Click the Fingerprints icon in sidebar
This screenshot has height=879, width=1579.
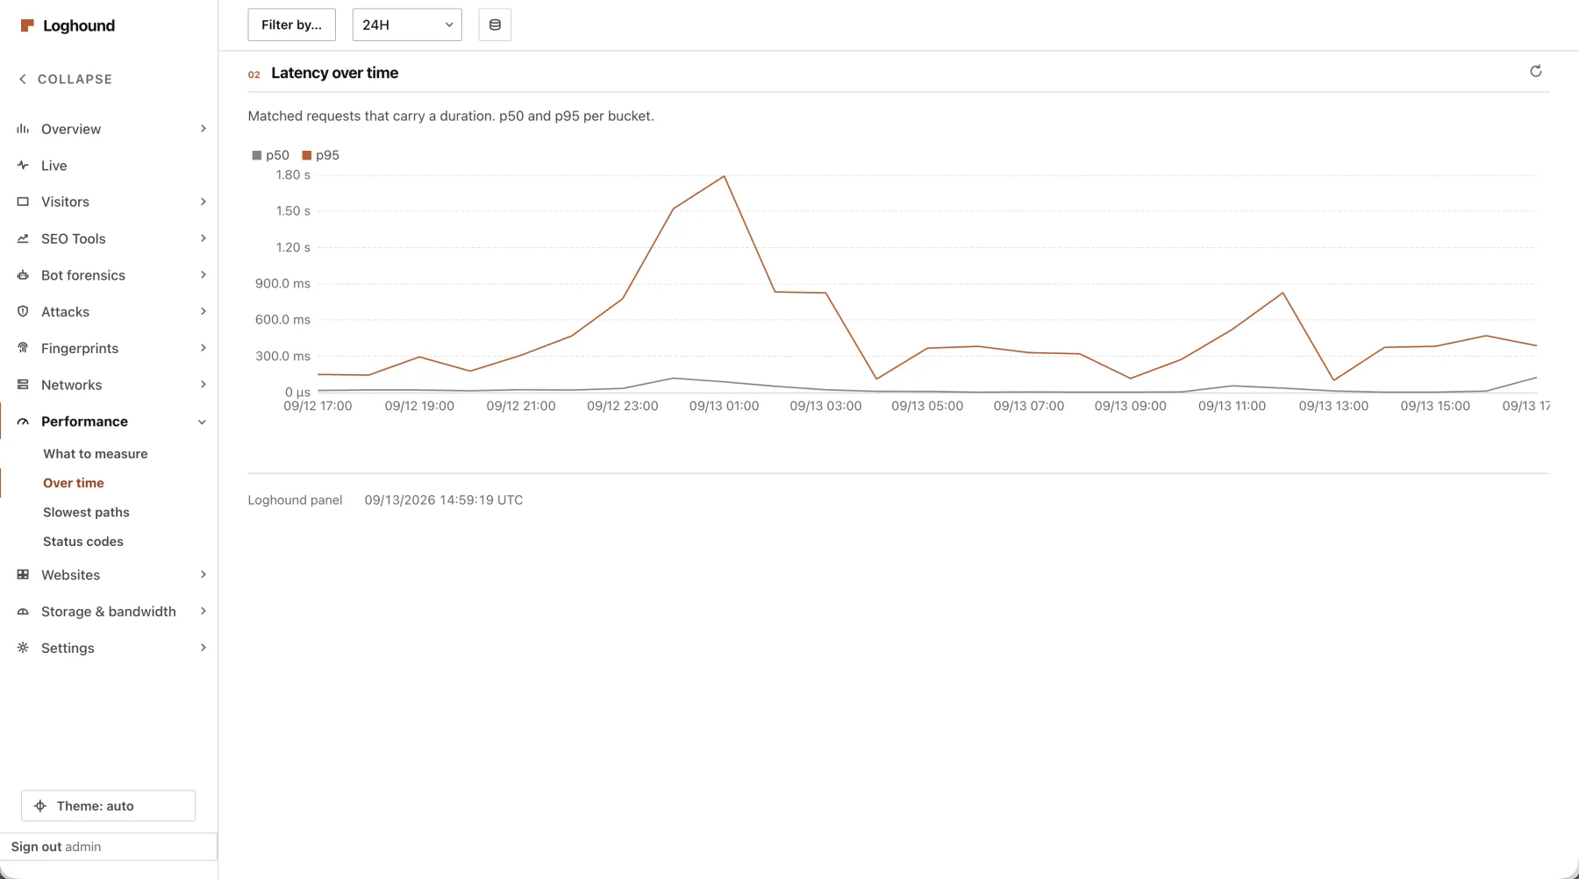pyautogui.click(x=23, y=348)
